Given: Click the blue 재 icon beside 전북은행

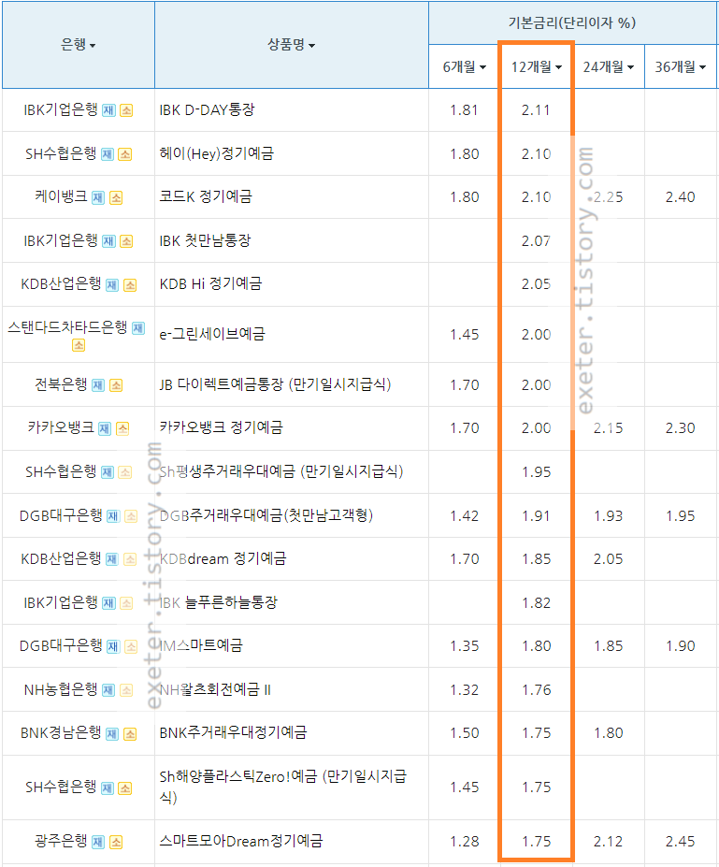Looking at the screenshot, I should [x=98, y=384].
